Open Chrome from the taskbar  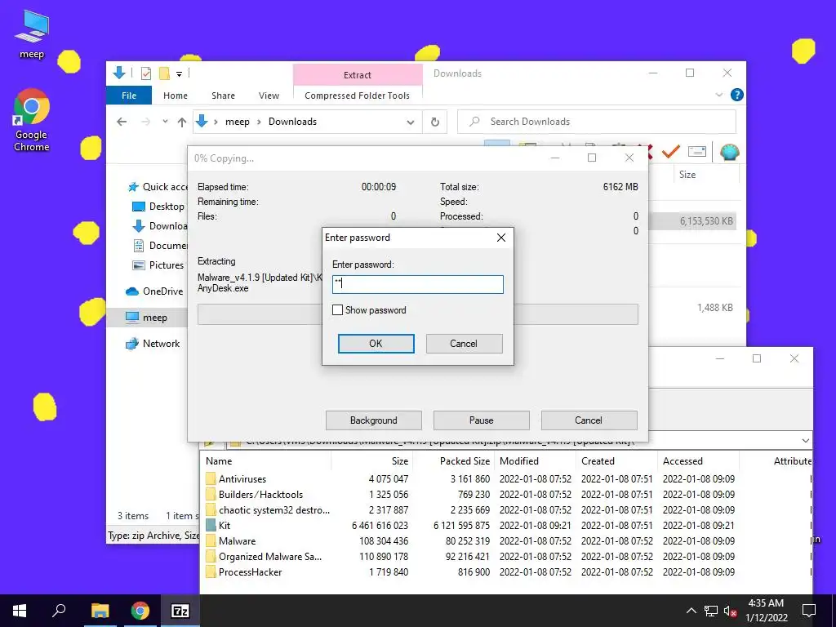click(140, 611)
